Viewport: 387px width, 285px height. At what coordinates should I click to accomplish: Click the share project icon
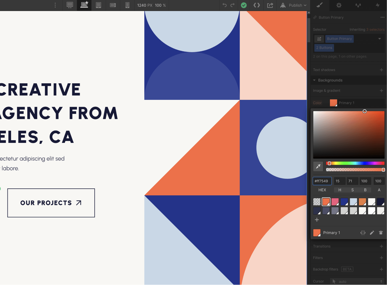(270, 5)
